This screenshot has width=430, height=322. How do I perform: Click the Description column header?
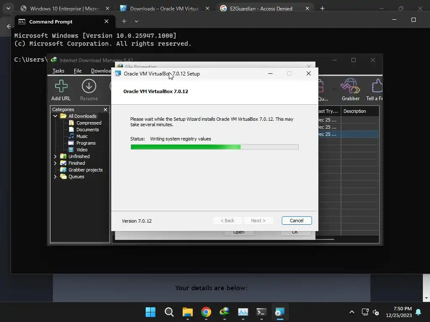pos(360,111)
